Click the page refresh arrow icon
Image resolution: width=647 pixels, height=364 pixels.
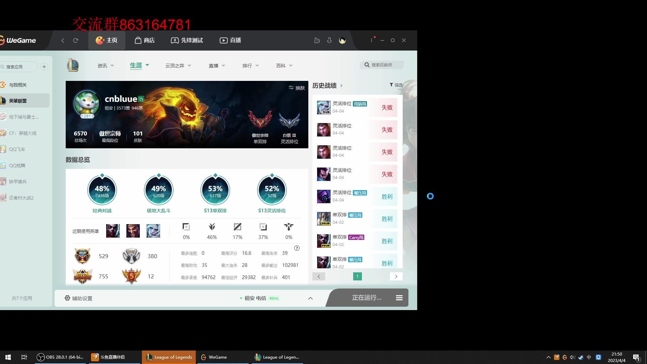tap(76, 40)
